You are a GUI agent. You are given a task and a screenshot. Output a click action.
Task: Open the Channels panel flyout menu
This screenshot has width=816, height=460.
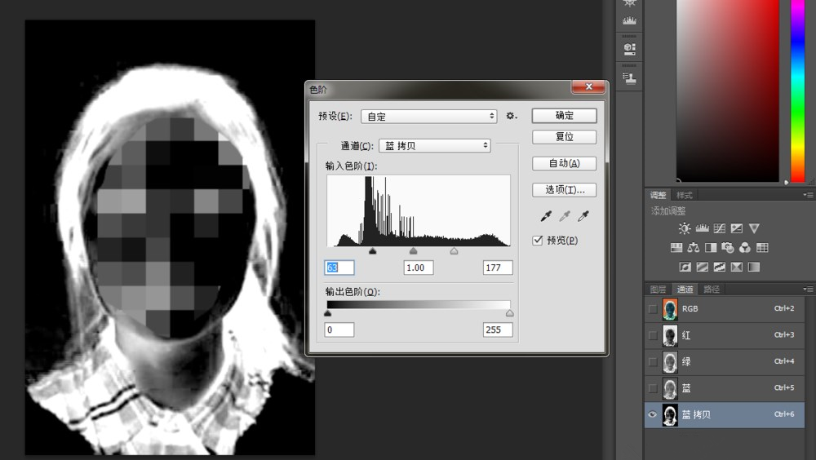[x=808, y=289]
